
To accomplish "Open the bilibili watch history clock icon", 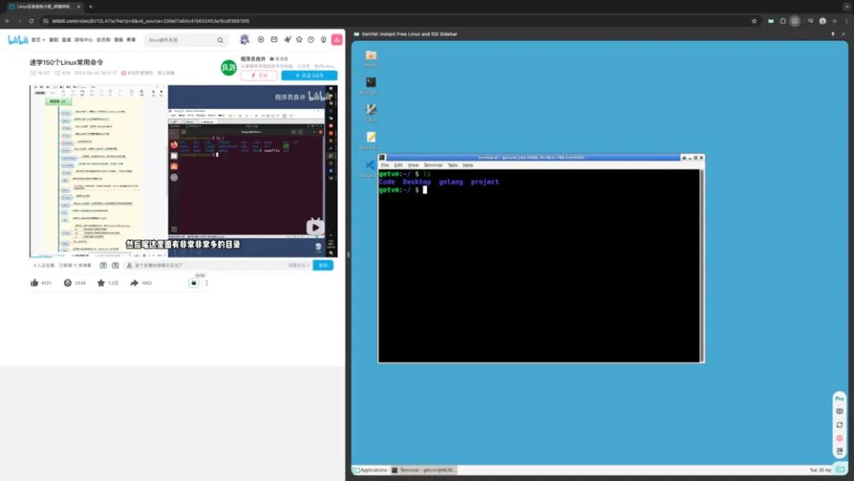I will point(311,40).
